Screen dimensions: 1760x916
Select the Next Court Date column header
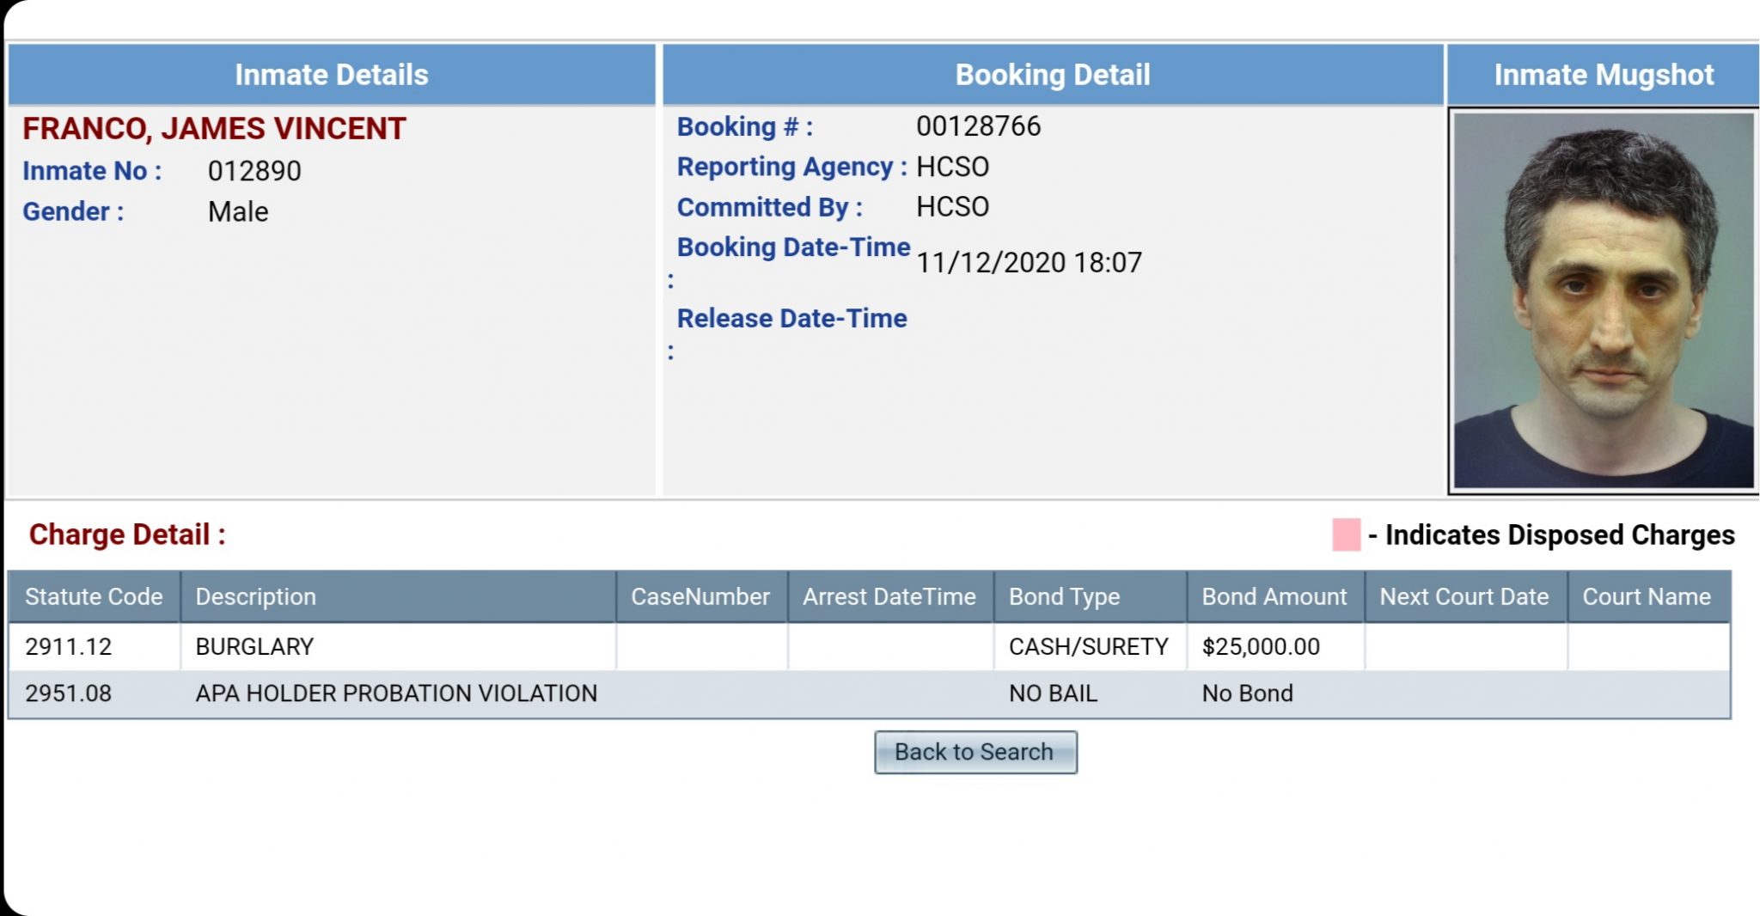[x=1464, y=595]
